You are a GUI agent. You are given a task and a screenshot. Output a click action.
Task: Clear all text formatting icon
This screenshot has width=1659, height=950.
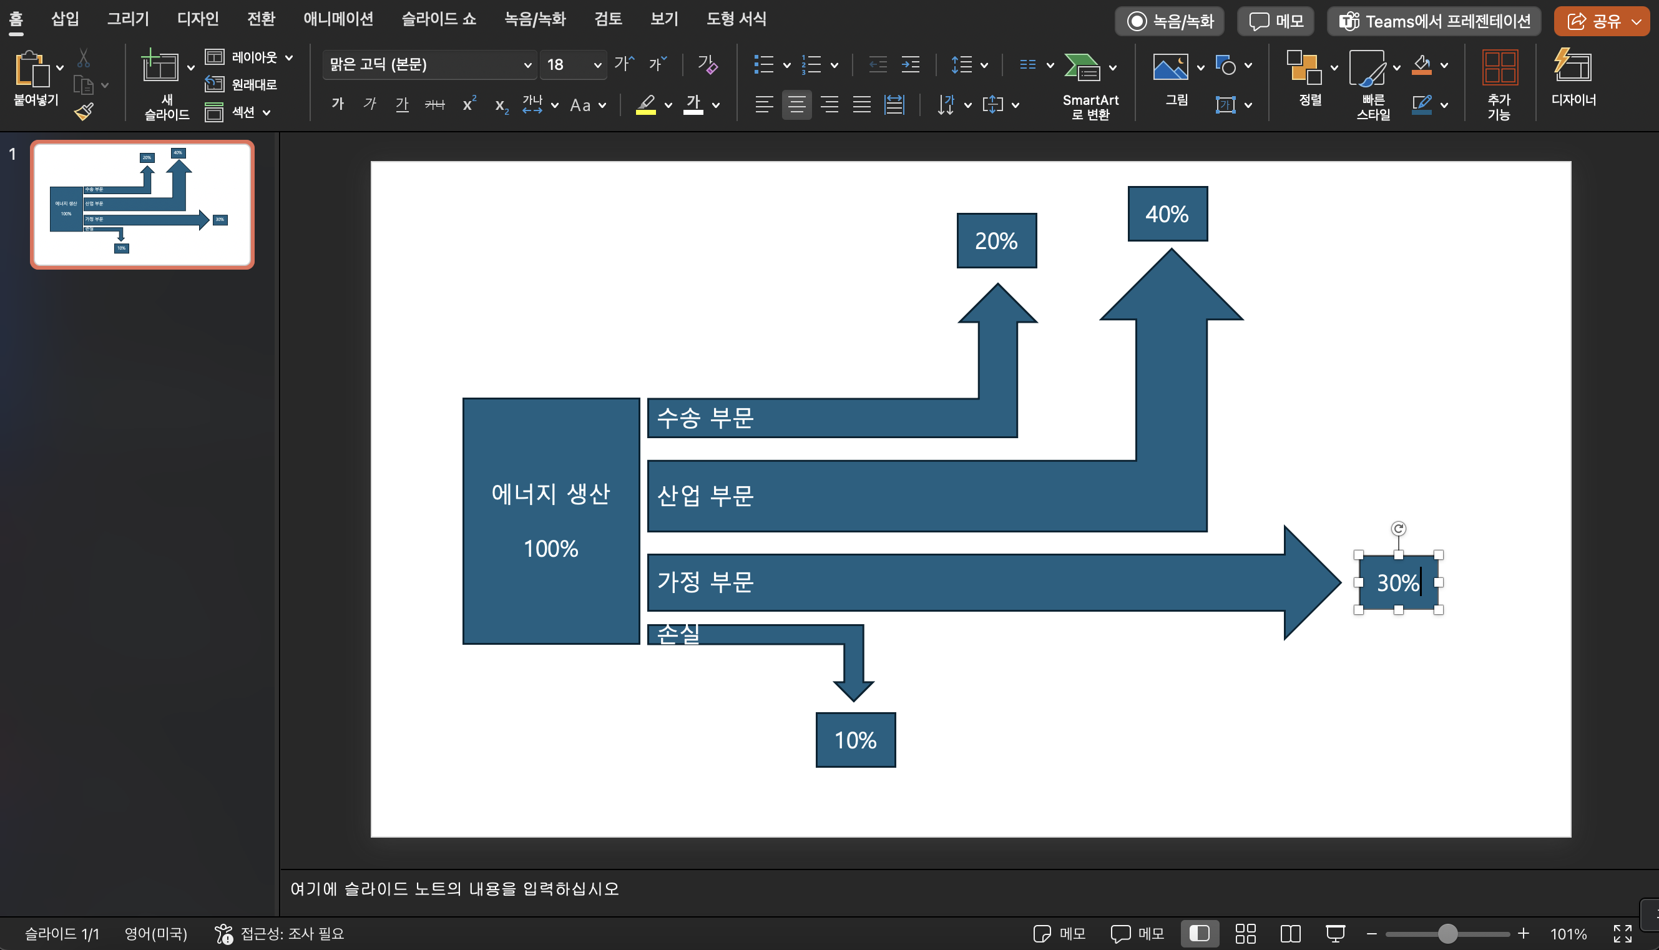click(707, 64)
